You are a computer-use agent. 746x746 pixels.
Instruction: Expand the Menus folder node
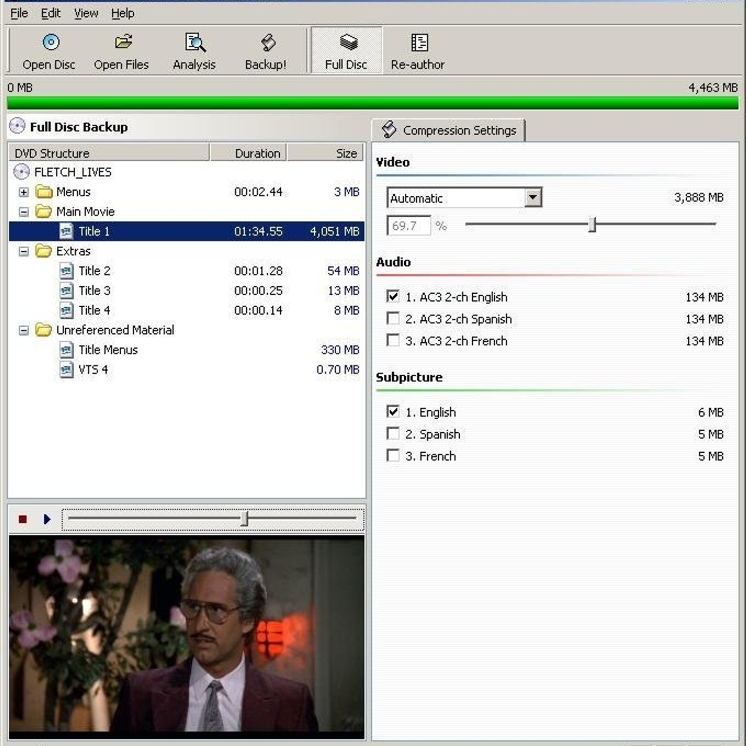(24, 192)
